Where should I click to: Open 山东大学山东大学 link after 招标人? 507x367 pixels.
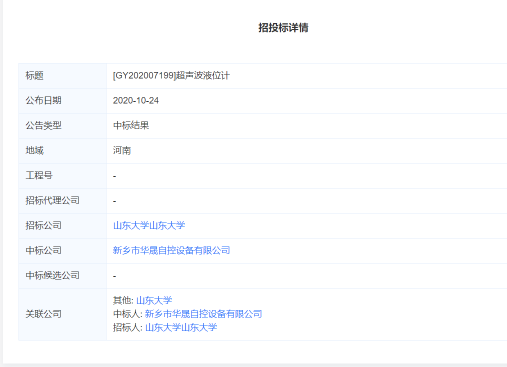click(181, 327)
